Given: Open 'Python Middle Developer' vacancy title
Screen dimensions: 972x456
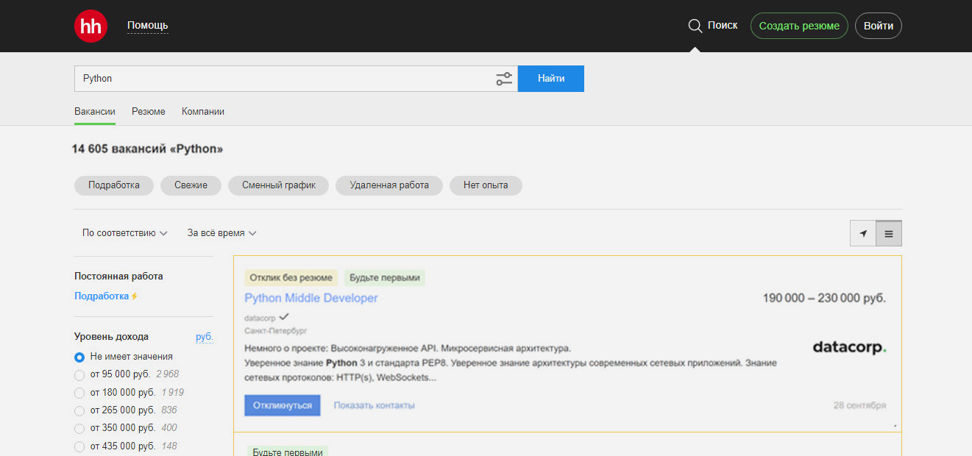Looking at the screenshot, I should click(x=311, y=298).
